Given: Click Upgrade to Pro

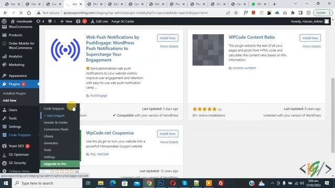Looking at the screenshot, I should click(x=60, y=164).
